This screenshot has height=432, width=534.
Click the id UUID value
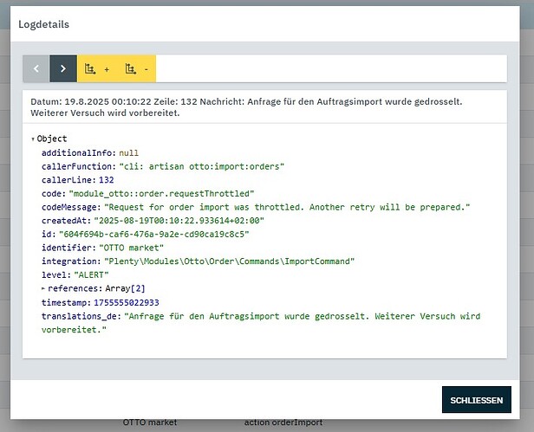[154, 234]
